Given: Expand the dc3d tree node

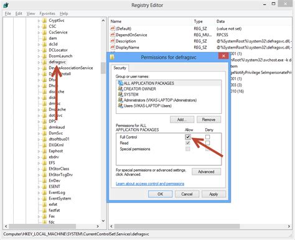Looking at the screenshot, I should click(39, 44).
